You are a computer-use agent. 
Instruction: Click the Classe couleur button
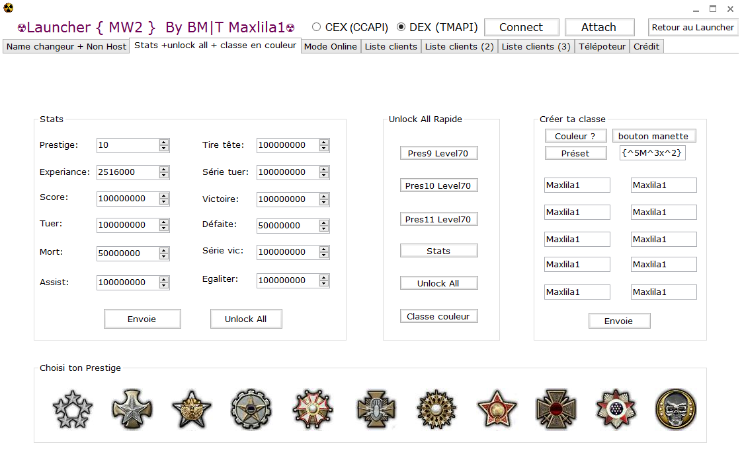pyautogui.click(x=438, y=316)
